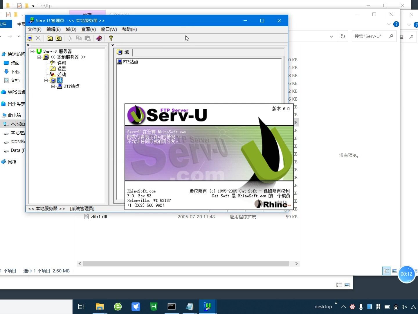Screen dimensions: 418x314
Task: Open Task View on the taskbar
Action: click(81, 306)
